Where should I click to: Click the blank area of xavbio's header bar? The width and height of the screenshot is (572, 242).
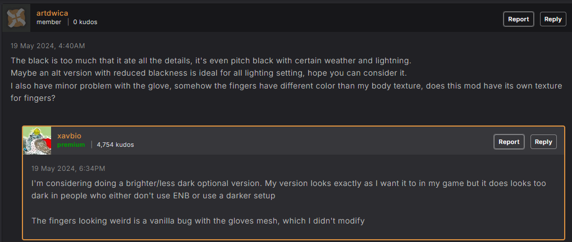coord(310,141)
